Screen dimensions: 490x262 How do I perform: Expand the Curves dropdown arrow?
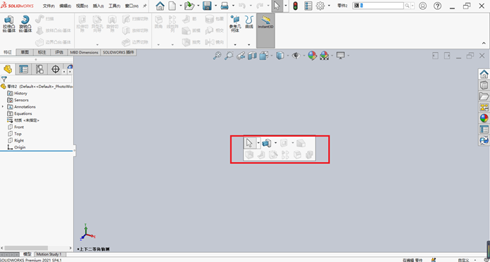pyautogui.click(x=249, y=44)
